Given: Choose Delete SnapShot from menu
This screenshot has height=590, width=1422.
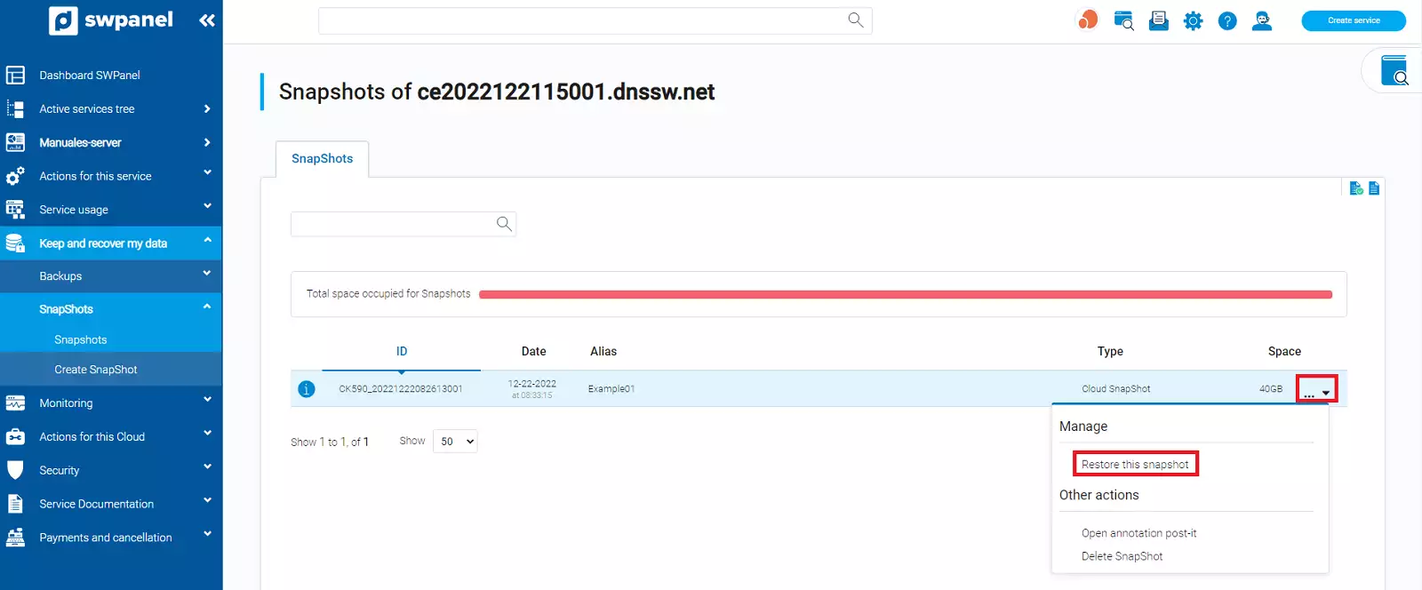Looking at the screenshot, I should point(1122,556).
